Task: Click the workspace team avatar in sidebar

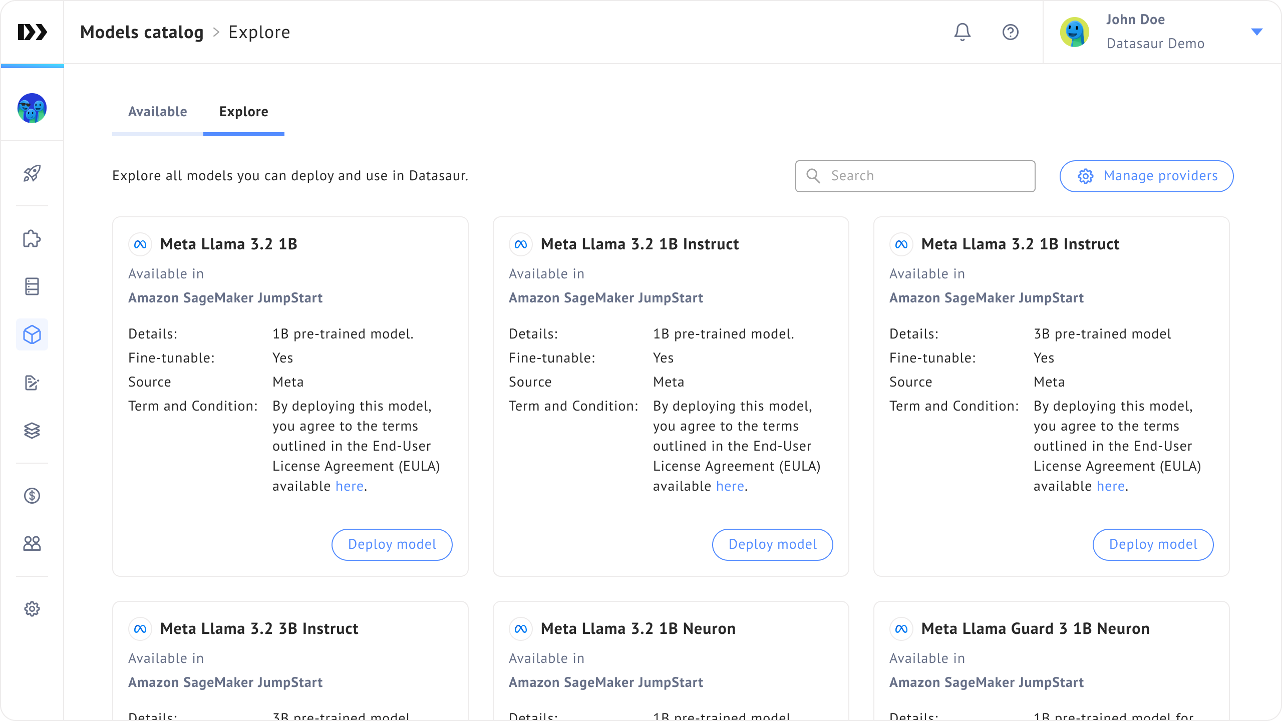Action: point(32,108)
